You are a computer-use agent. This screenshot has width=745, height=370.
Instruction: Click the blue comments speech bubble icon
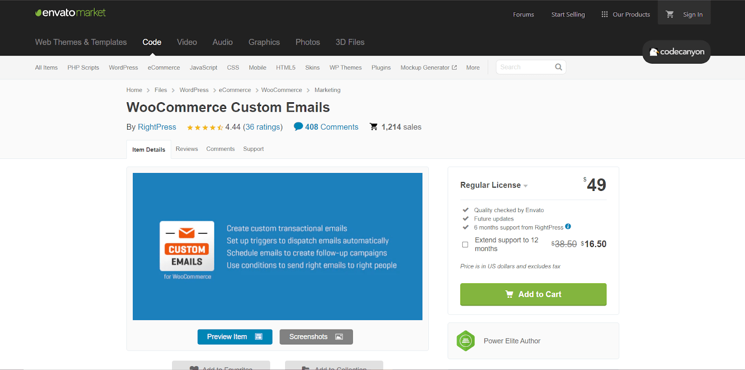[298, 126]
